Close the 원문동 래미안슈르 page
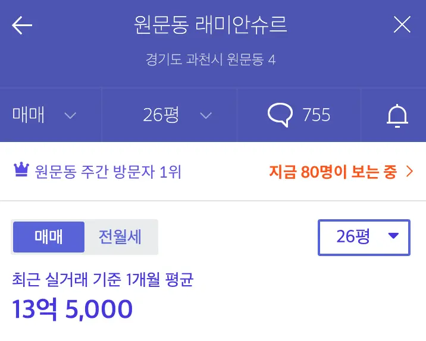 click(x=402, y=24)
